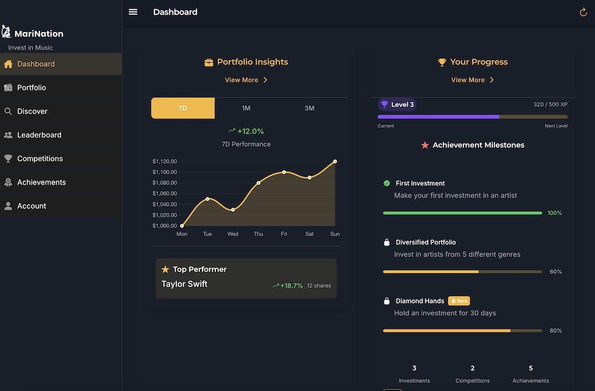
Task: Click the Next Level label
Action: point(556,126)
